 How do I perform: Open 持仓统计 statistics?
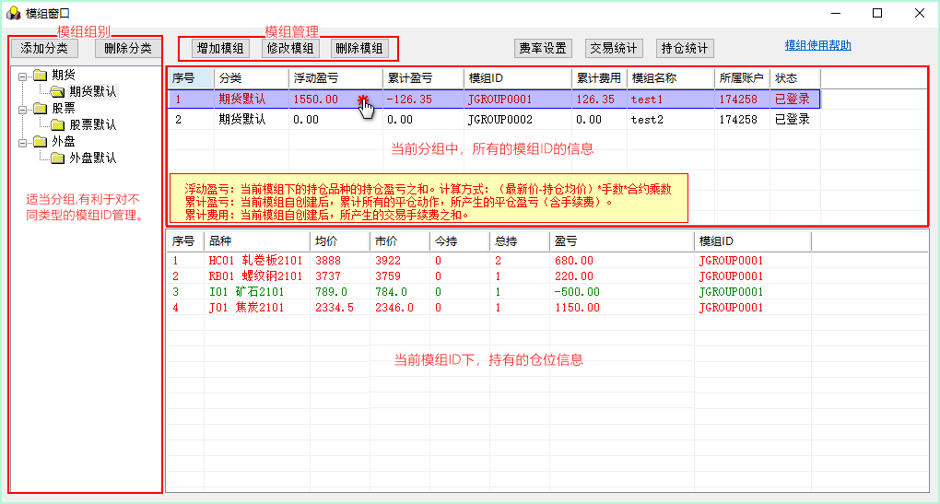685,49
